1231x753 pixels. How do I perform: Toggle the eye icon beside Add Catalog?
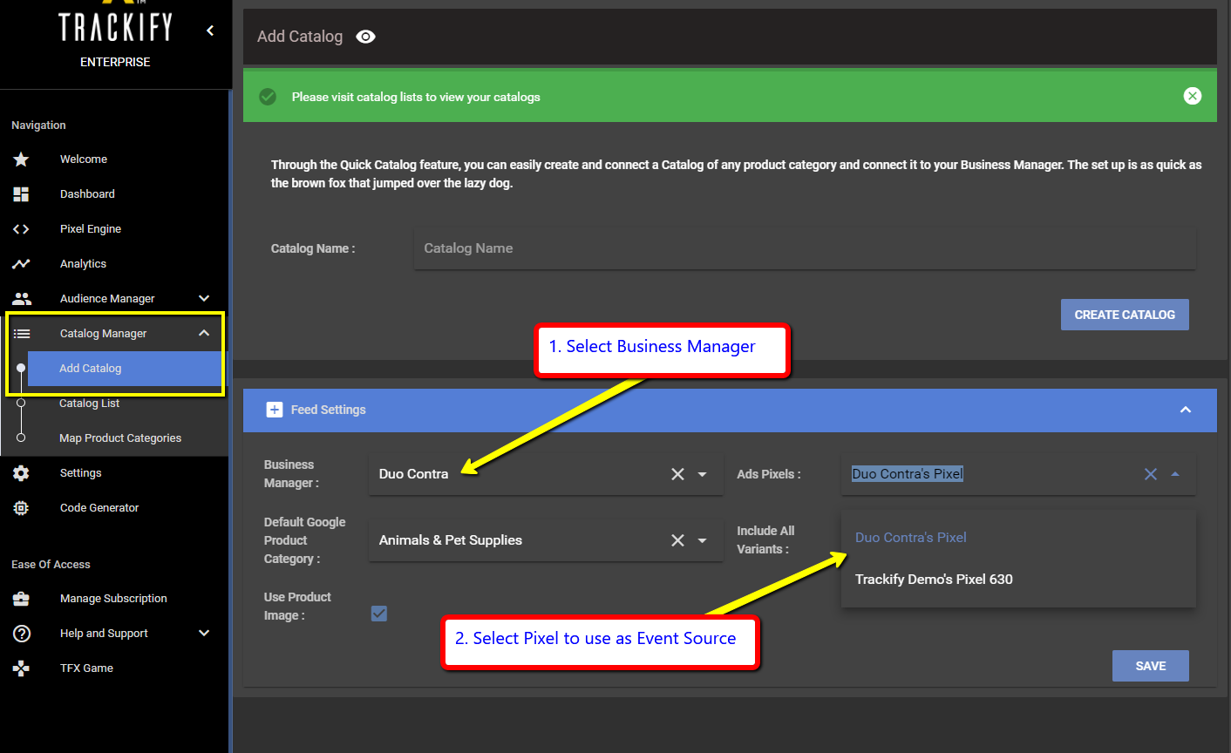point(366,37)
